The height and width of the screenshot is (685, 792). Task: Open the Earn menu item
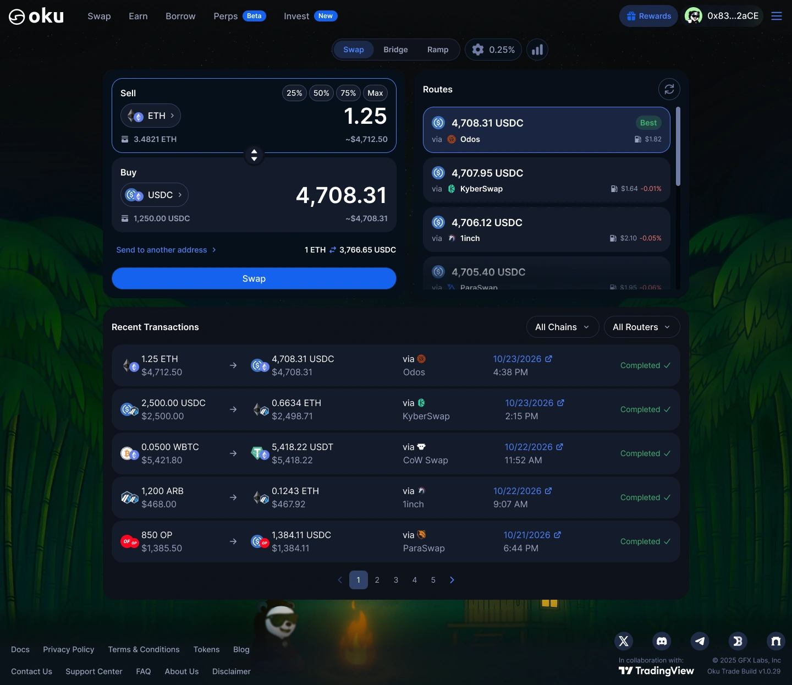[138, 16]
